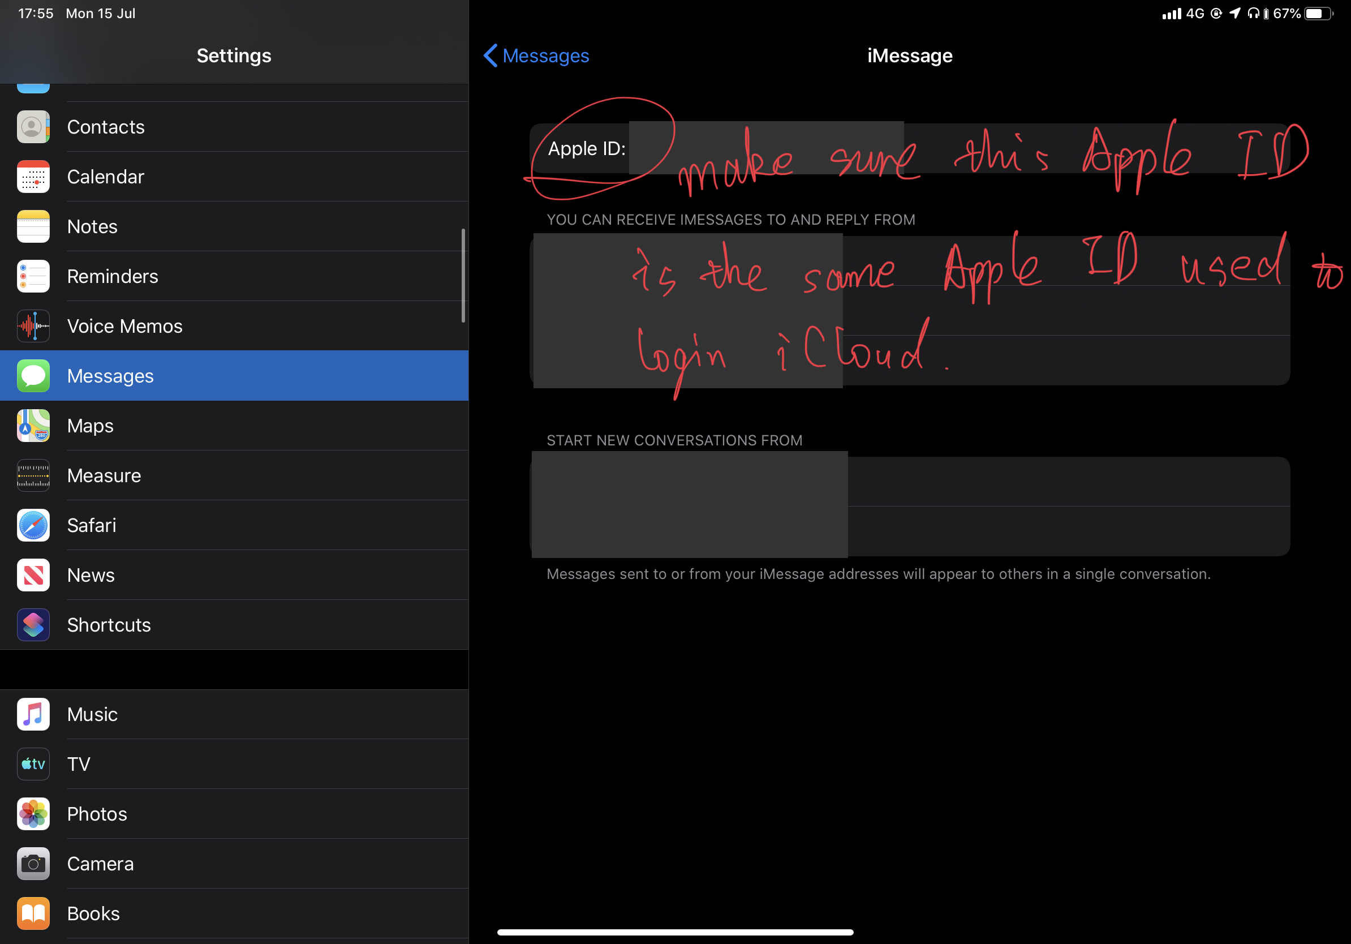1351x944 pixels.
Task: Select Messages in settings sidebar
Action: click(x=234, y=375)
